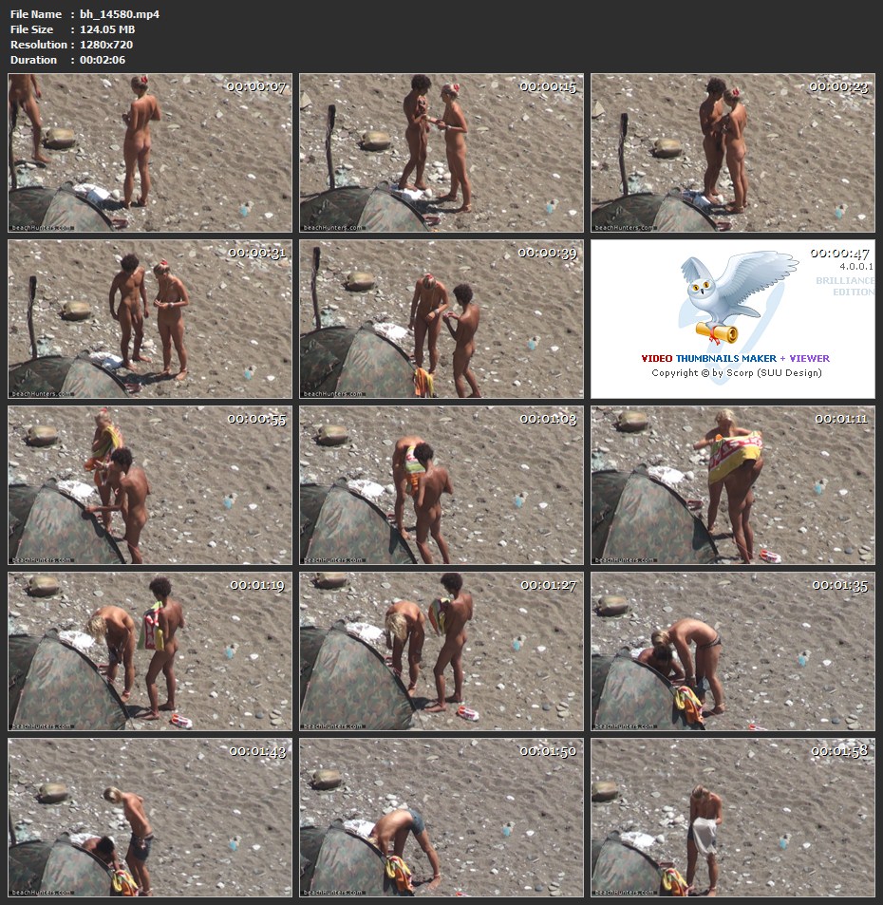Open the thumbnail at timestamp 00:01:27
The width and height of the screenshot is (883, 905).
click(x=441, y=651)
